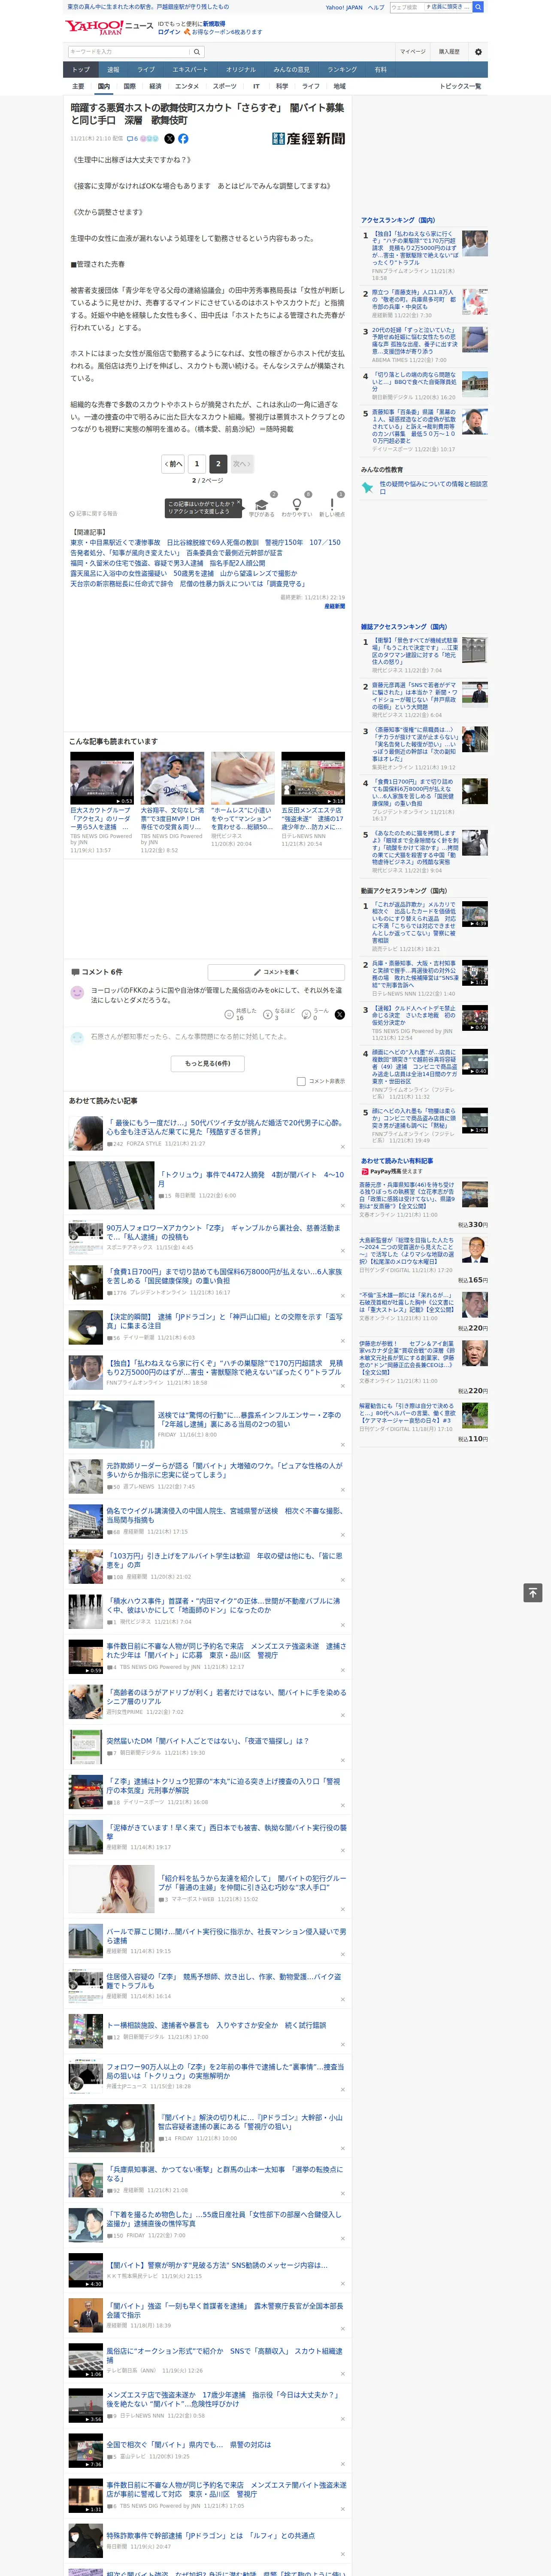Open the エキスパート navigation tab
Screen dimensions: 551x2576
tap(190, 69)
